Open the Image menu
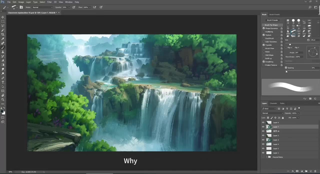The width and height of the screenshot is (320, 174). point(21,2)
